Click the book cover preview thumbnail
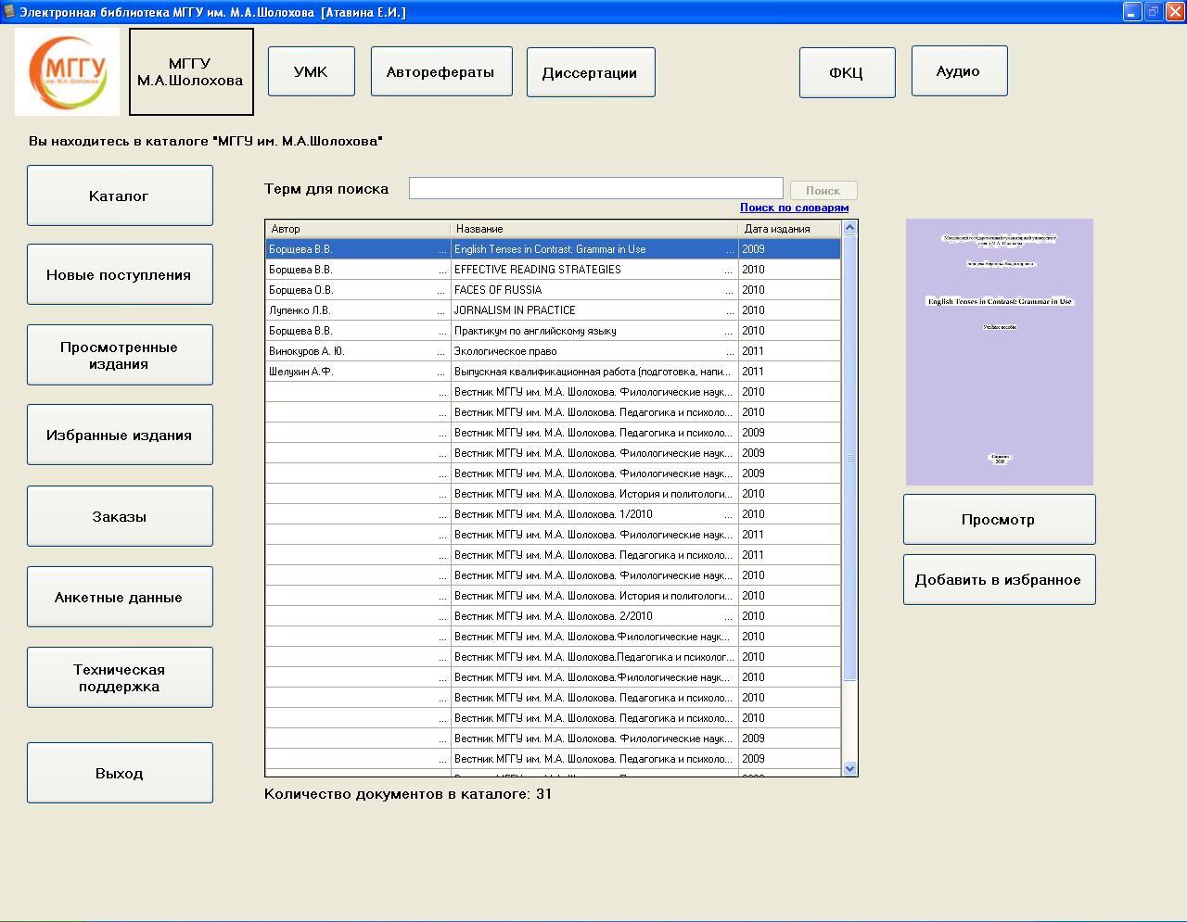The height and width of the screenshot is (922, 1187). [1000, 352]
